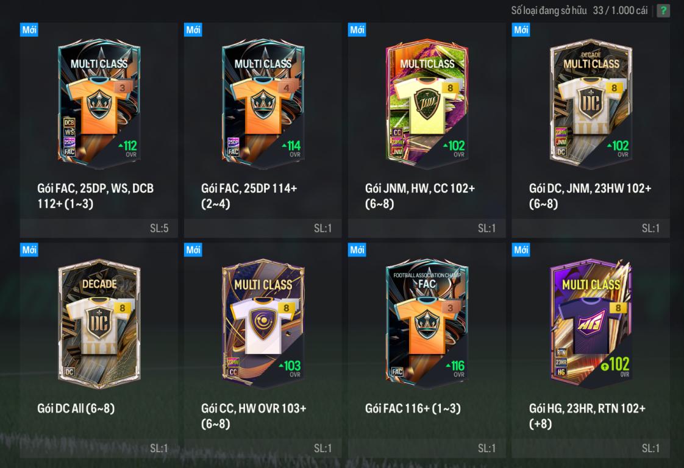Screen dimensions: 684x468
Task: Choose the Decade DC All pack card
Action: coord(99,350)
